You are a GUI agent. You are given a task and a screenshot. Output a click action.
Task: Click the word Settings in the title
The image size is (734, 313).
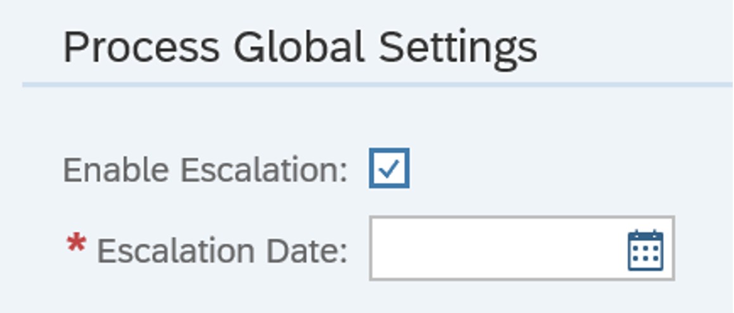pyautogui.click(x=458, y=47)
